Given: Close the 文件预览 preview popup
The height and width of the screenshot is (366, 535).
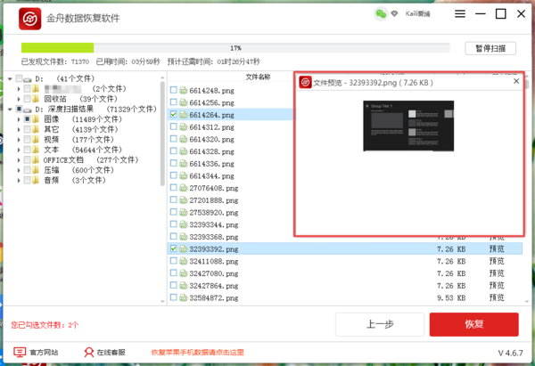Looking at the screenshot, I should [515, 82].
